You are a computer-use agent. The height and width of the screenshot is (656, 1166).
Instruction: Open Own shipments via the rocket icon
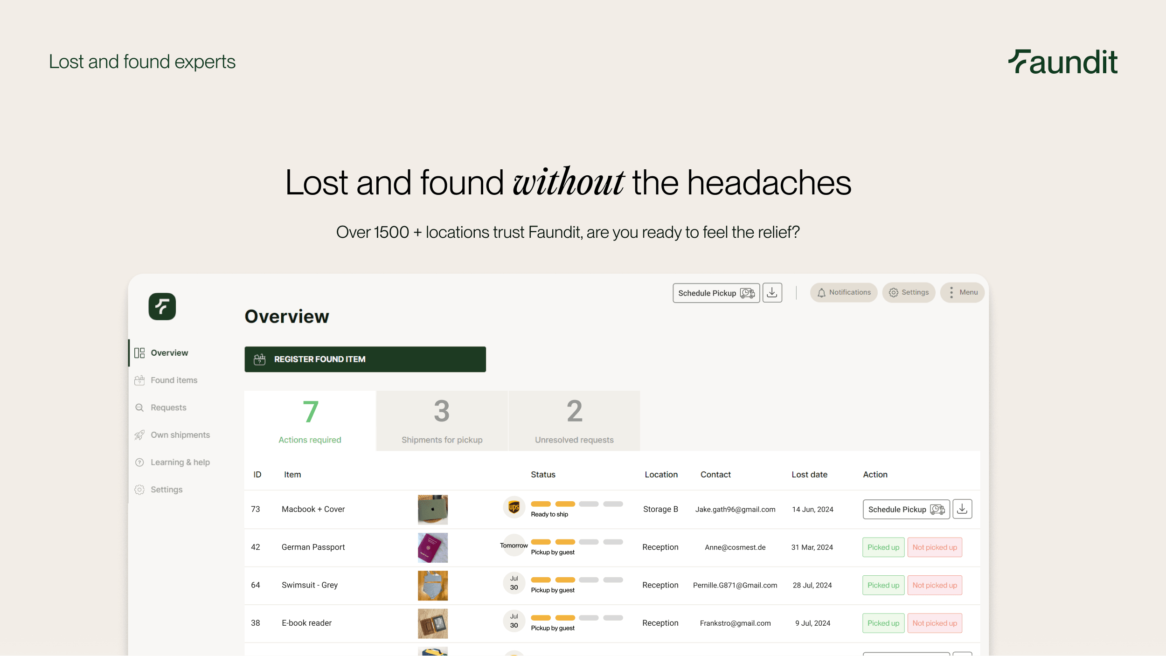point(139,435)
